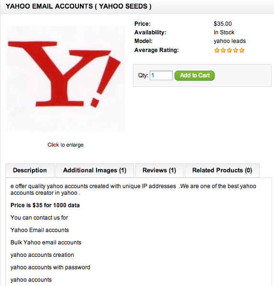Click the fourth rating star
The image size is (274, 286).
click(235, 50)
